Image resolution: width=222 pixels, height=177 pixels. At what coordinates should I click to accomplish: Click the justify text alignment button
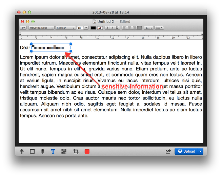[139, 28]
